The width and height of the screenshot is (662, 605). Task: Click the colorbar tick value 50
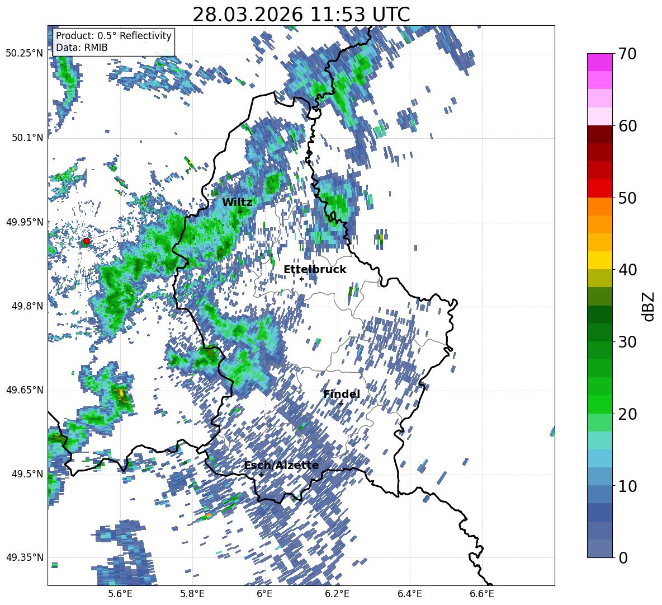[x=627, y=198]
